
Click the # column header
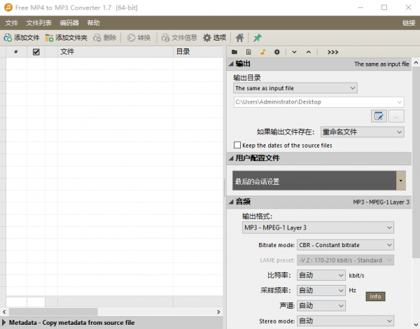point(16,52)
